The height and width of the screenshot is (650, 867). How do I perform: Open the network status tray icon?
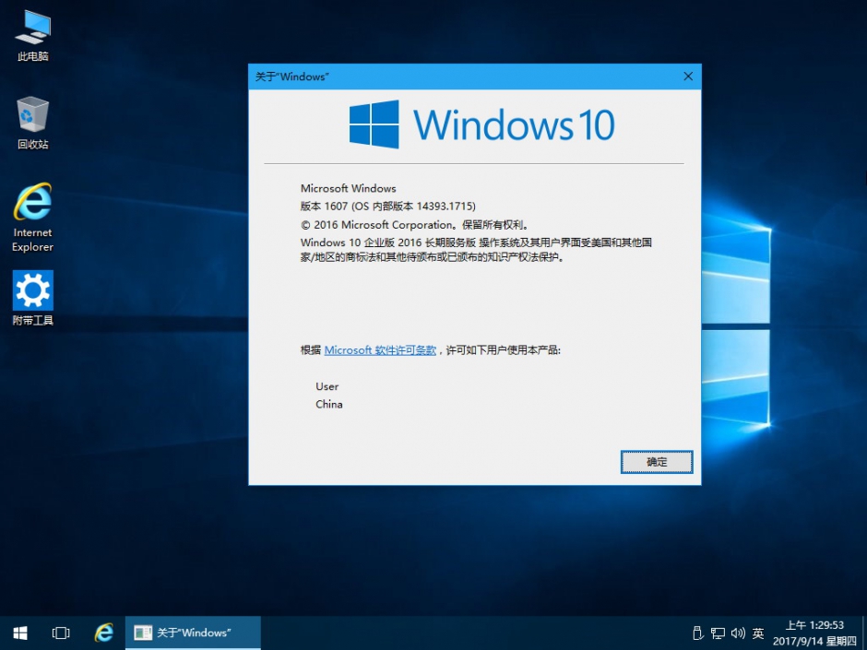[718, 632]
